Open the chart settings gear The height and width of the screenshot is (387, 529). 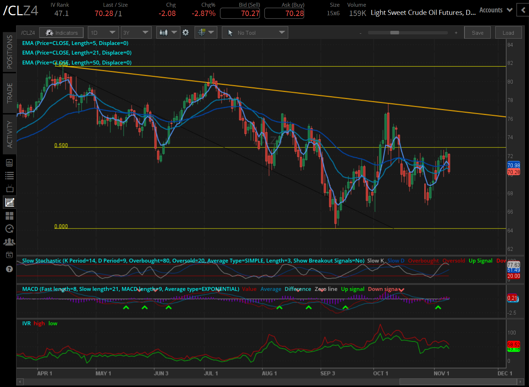click(x=186, y=32)
